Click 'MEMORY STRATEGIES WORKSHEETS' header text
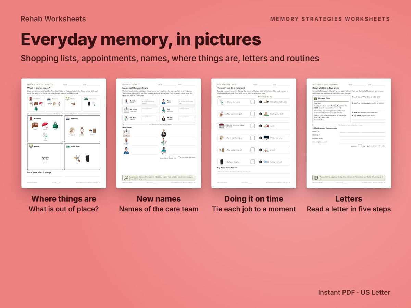Screen dimensions: 411x308 pos(330,19)
